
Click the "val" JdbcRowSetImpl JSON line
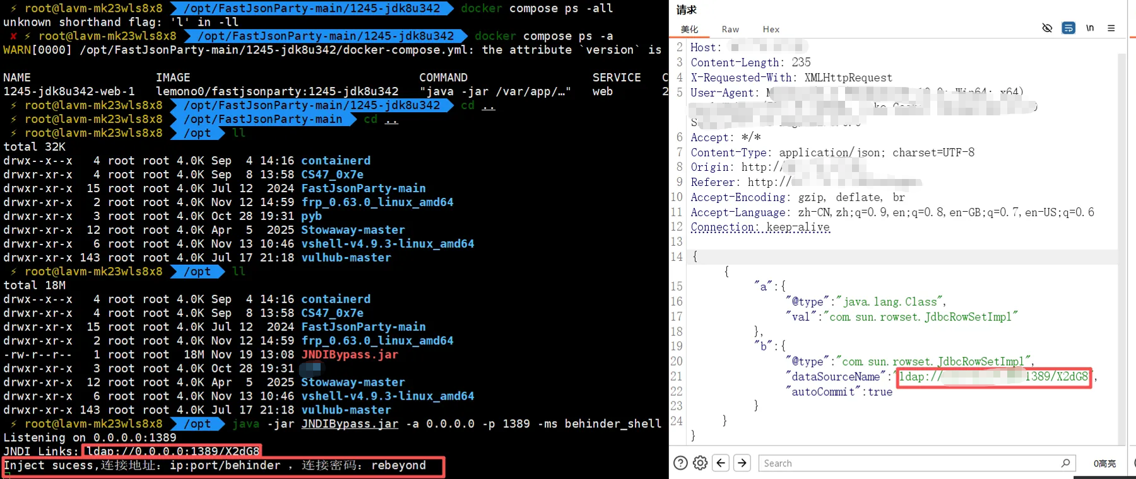(901, 317)
